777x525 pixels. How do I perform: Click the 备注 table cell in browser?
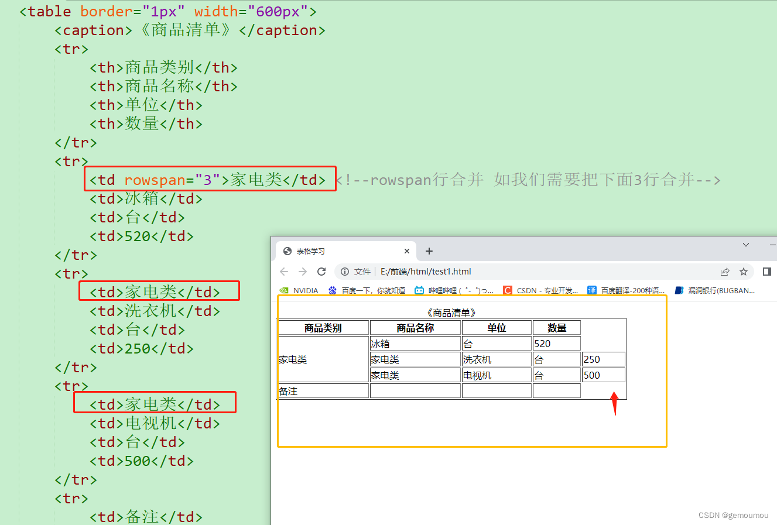point(323,391)
